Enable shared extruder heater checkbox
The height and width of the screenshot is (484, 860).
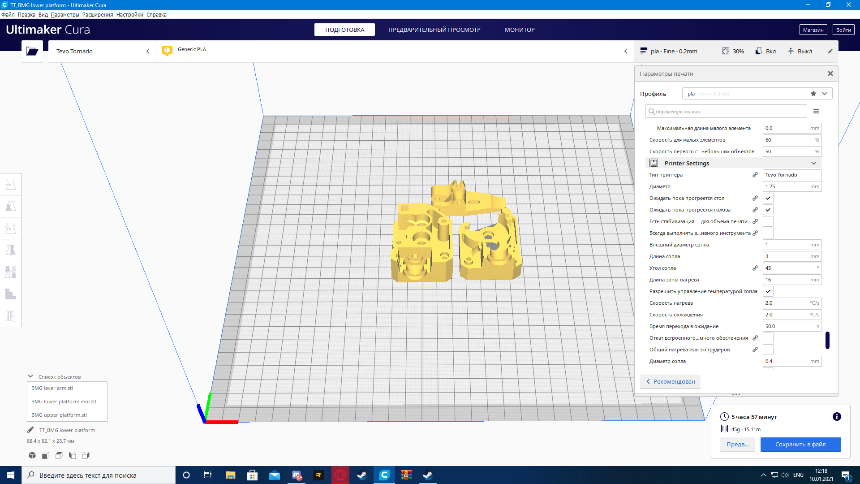768,350
